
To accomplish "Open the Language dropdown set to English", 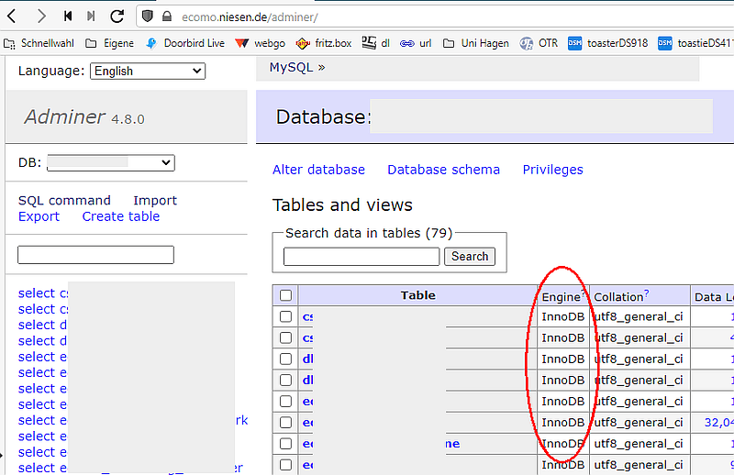I will tap(148, 72).
